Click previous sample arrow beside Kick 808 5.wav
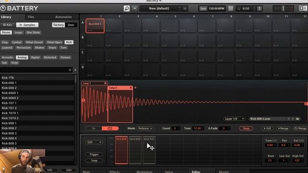This screenshot has height=173, width=308. [x=288, y=119]
